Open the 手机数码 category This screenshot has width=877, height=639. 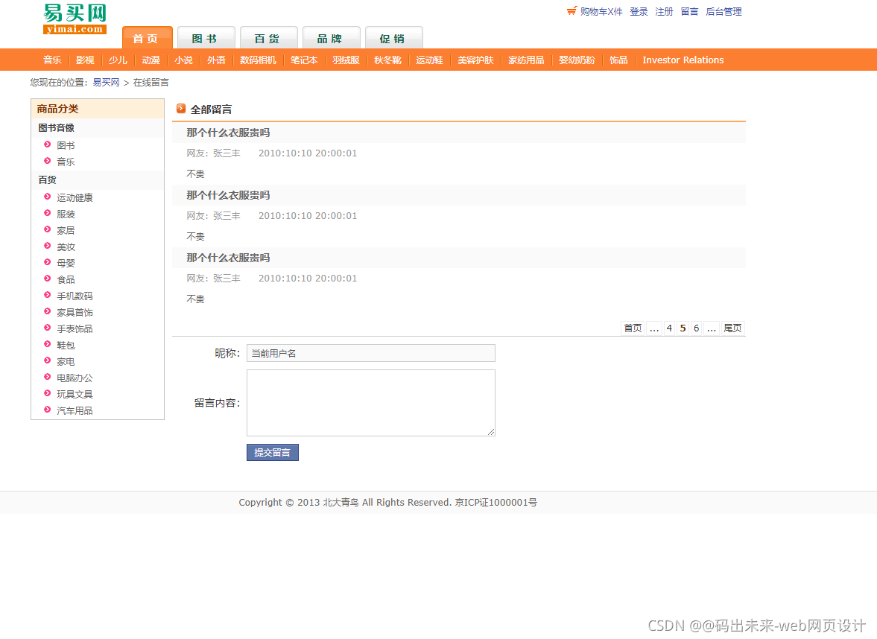pyautogui.click(x=75, y=296)
